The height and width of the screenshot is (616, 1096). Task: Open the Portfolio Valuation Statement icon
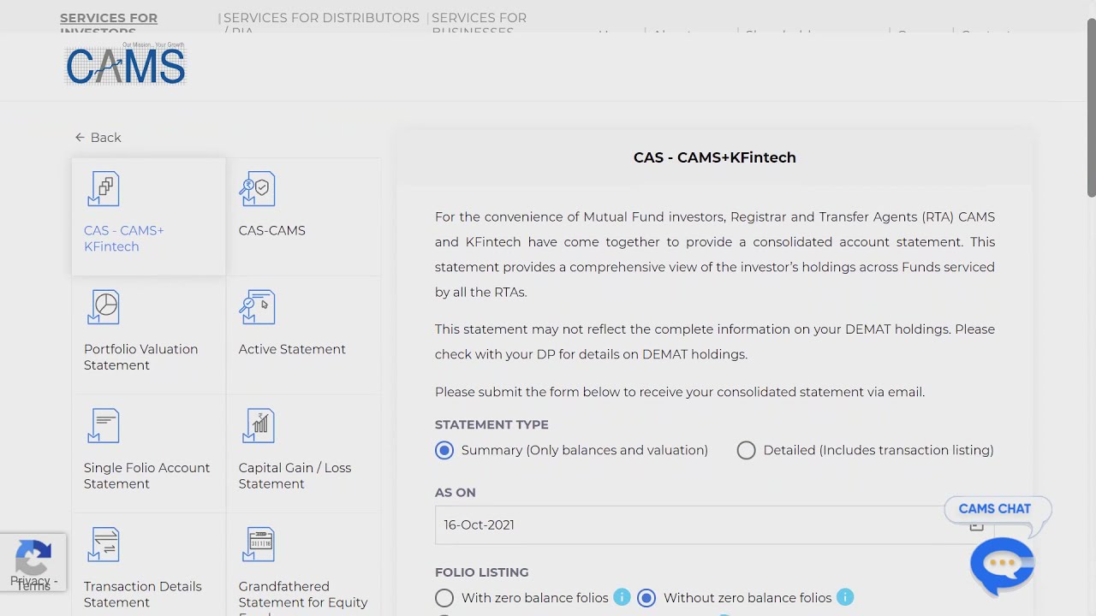104,307
